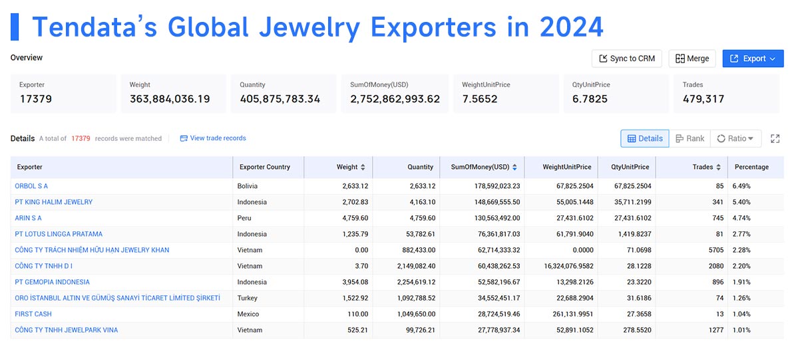Click the Percentage column header
Image resolution: width=792 pixels, height=347 pixels.
click(x=755, y=167)
